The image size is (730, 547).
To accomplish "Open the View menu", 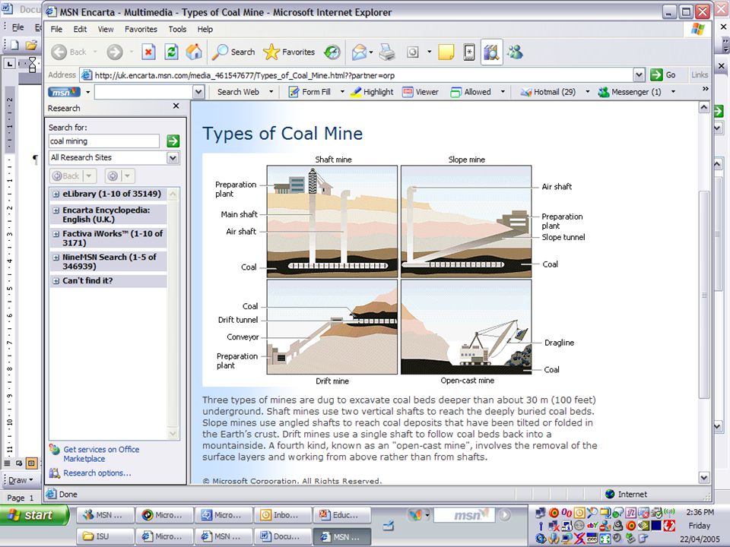I will pyautogui.click(x=106, y=30).
